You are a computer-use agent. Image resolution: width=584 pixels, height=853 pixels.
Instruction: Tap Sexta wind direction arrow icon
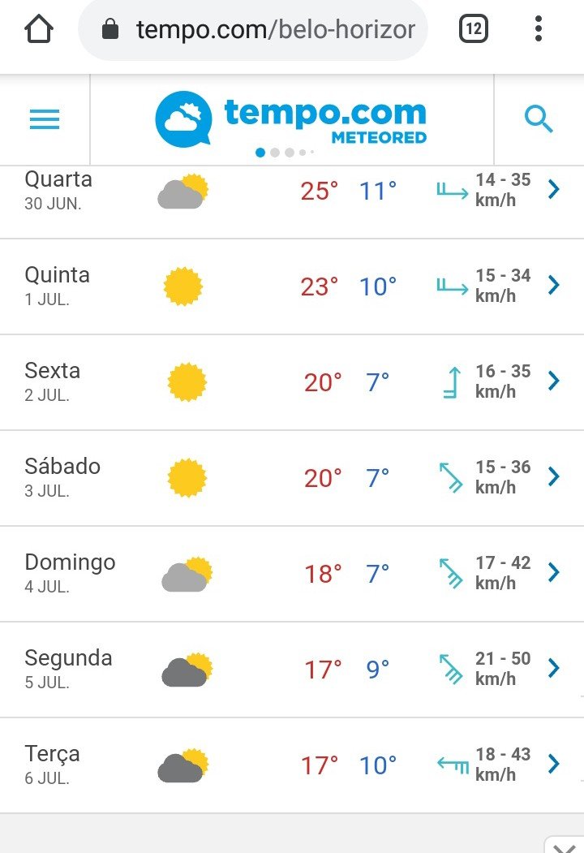pos(453,382)
